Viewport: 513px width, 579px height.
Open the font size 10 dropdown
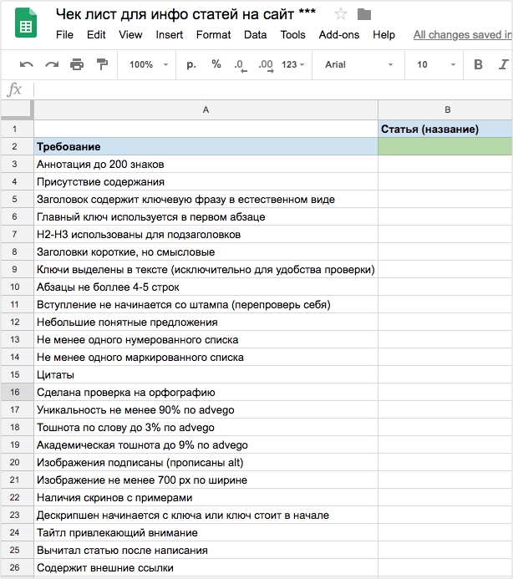point(433,65)
